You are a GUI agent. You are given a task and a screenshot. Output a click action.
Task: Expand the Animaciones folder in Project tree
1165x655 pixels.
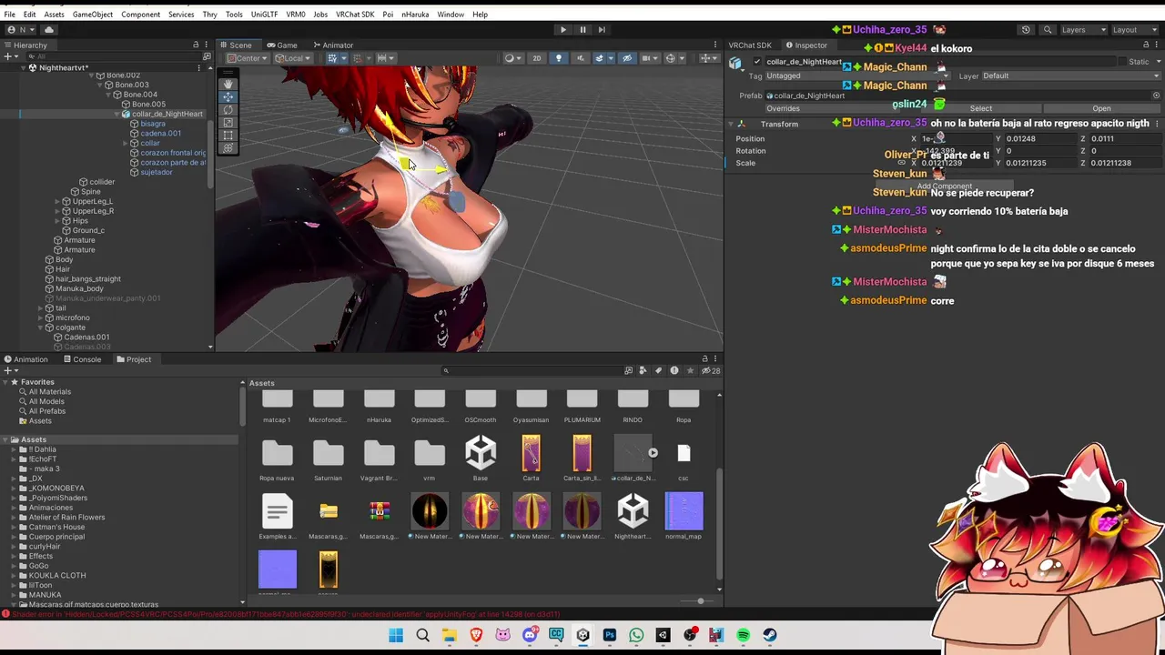pos(15,508)
